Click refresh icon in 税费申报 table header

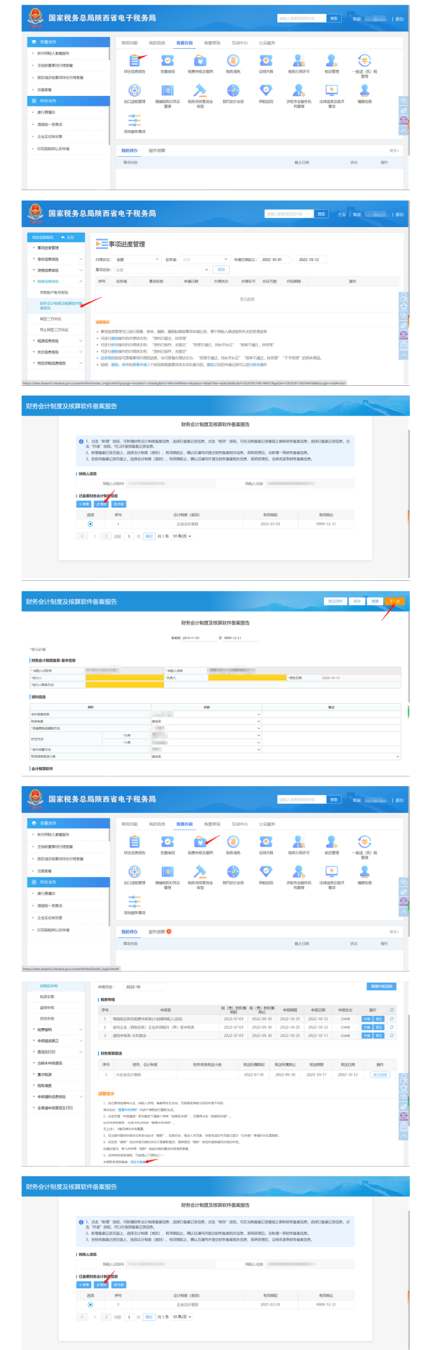click(392, 1009)
